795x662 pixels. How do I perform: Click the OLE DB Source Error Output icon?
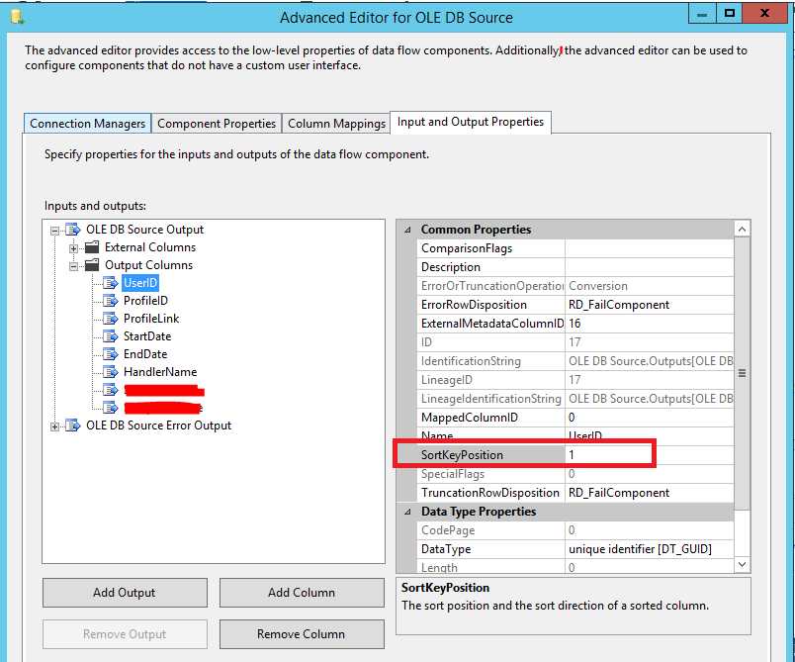pyautogui.click(x=73, y=426)
